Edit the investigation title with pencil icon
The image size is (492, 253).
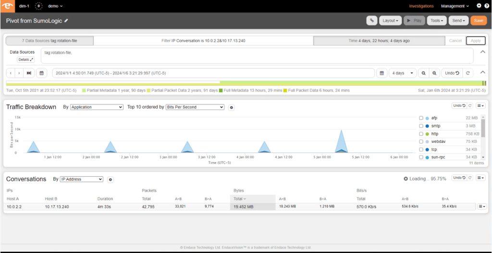pos(66,21)
